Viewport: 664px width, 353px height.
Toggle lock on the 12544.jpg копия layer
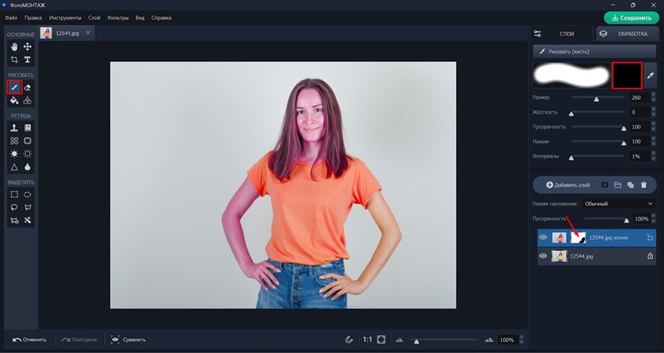(x=649, y=237)
